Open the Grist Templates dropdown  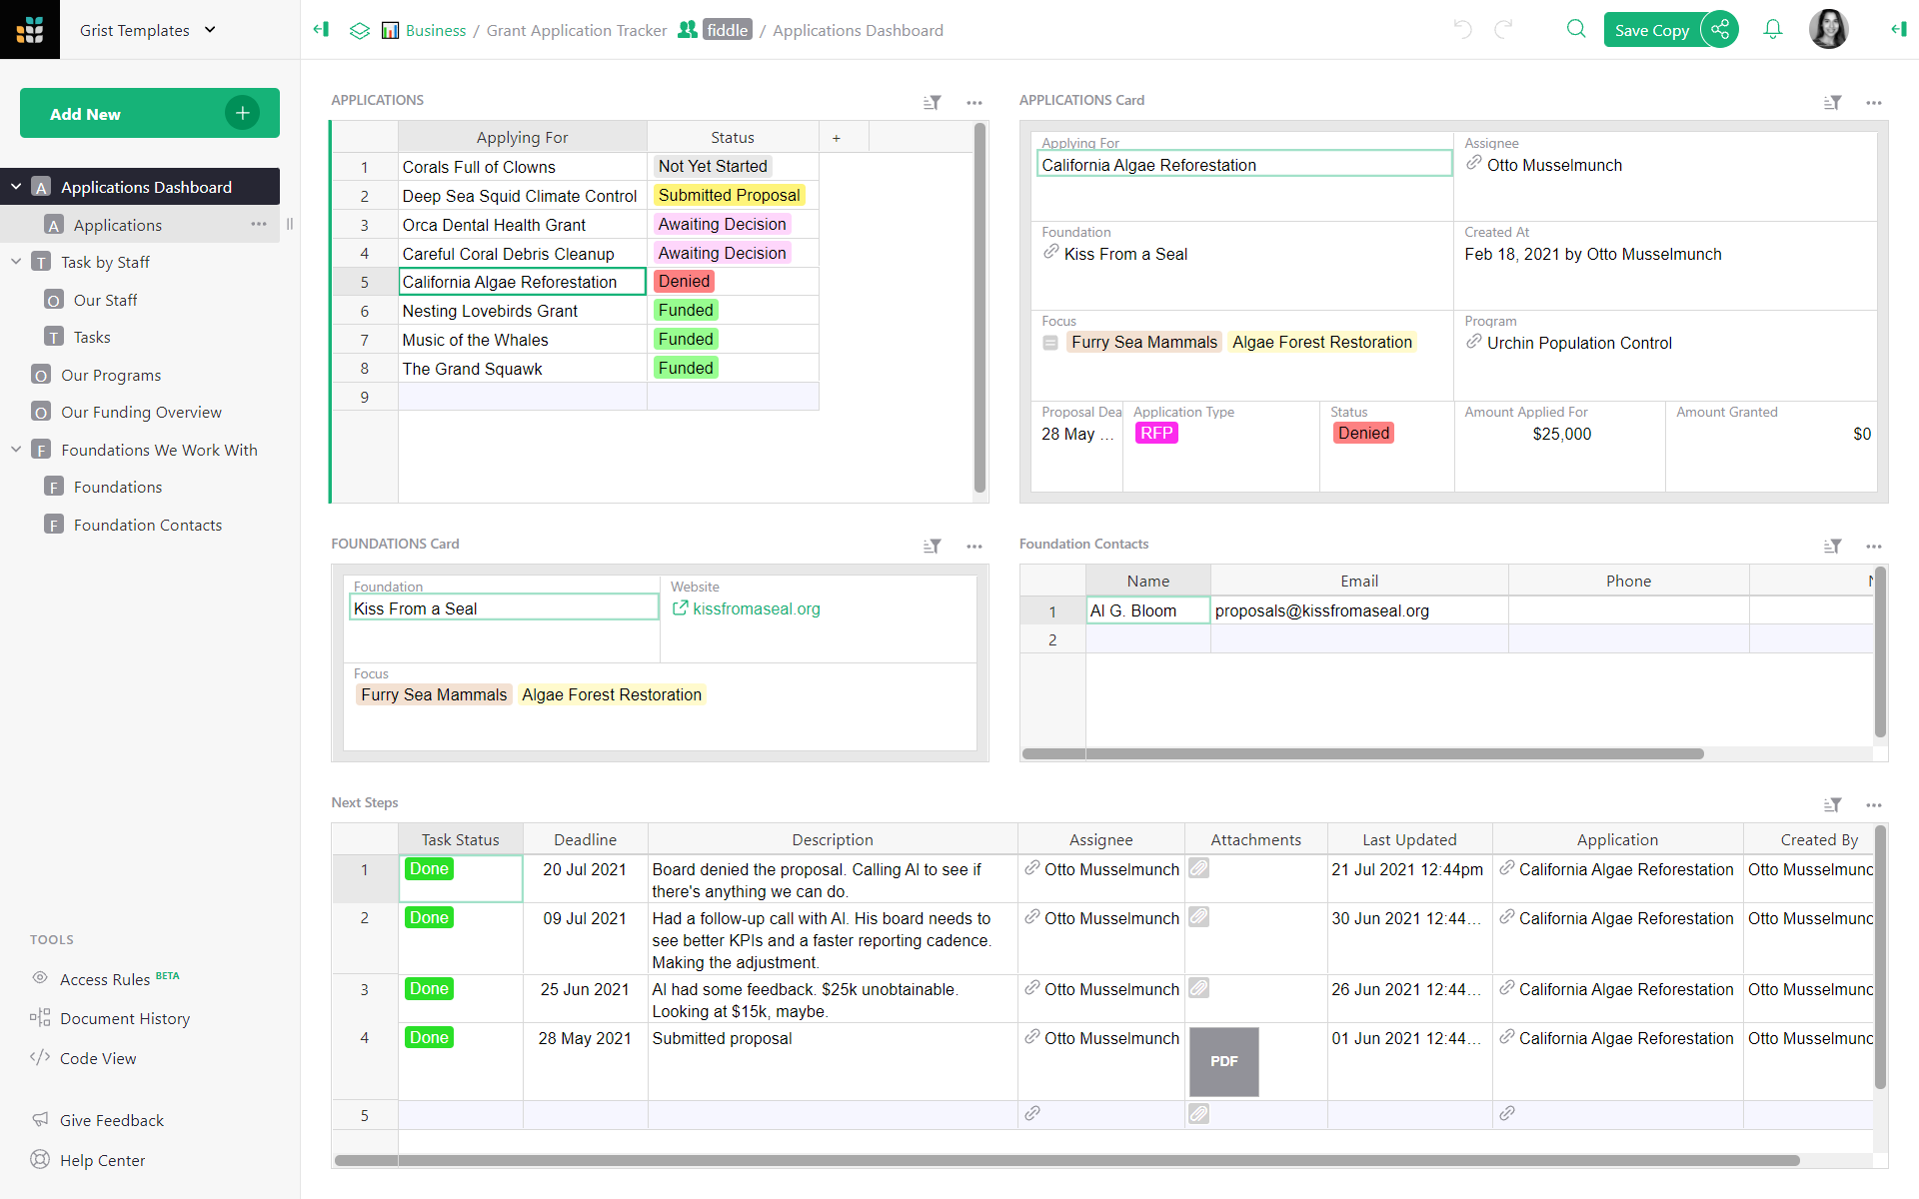point(148,29)
